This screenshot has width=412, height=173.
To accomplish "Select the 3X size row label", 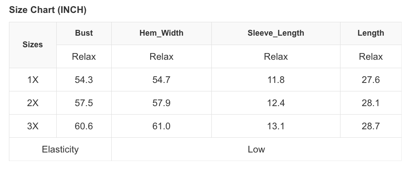I will click(x=33, y=126).
